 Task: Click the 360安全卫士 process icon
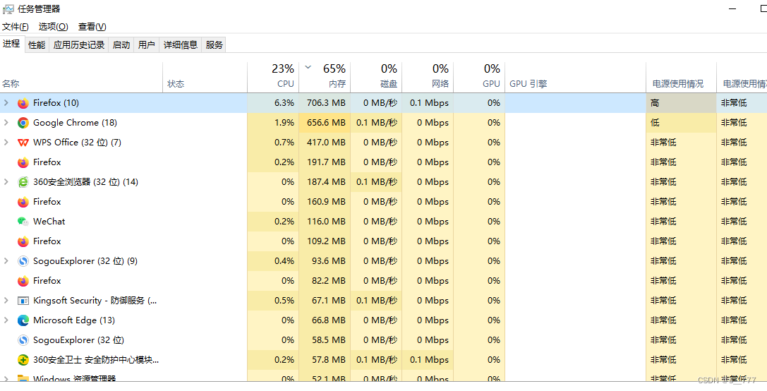[x=23, y=360]
